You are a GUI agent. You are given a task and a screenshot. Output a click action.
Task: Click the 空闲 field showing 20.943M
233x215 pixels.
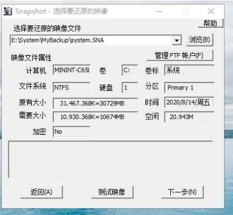click(189, 117)
